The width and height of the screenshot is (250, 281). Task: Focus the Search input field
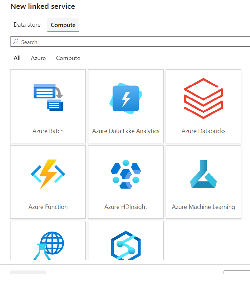[x=130, y=42]
